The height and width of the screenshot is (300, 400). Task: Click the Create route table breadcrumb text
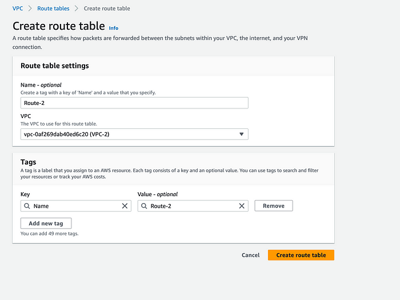107,9
